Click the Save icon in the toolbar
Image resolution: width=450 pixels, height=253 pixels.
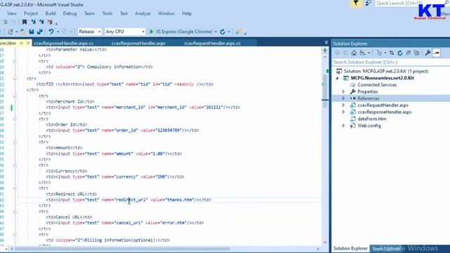point(32,32)
